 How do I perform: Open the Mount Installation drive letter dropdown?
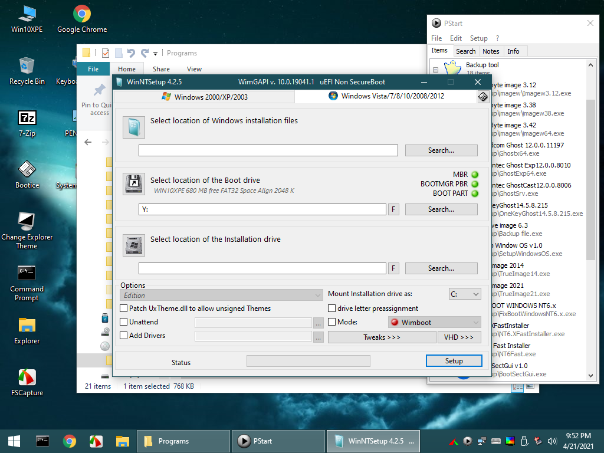click(x=465, y=294)
